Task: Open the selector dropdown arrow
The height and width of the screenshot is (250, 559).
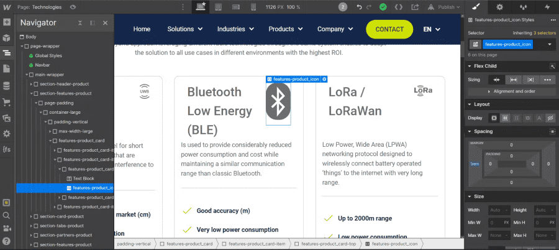Action: 550,45
